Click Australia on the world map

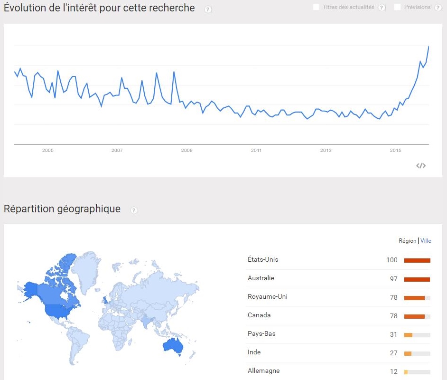tap(173, 345)
